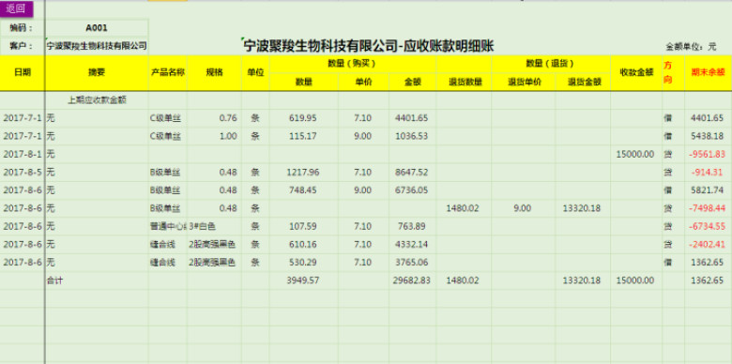
Task: Click the purple 返回 button
Action: pyautogui.click(x=17, y=9)
